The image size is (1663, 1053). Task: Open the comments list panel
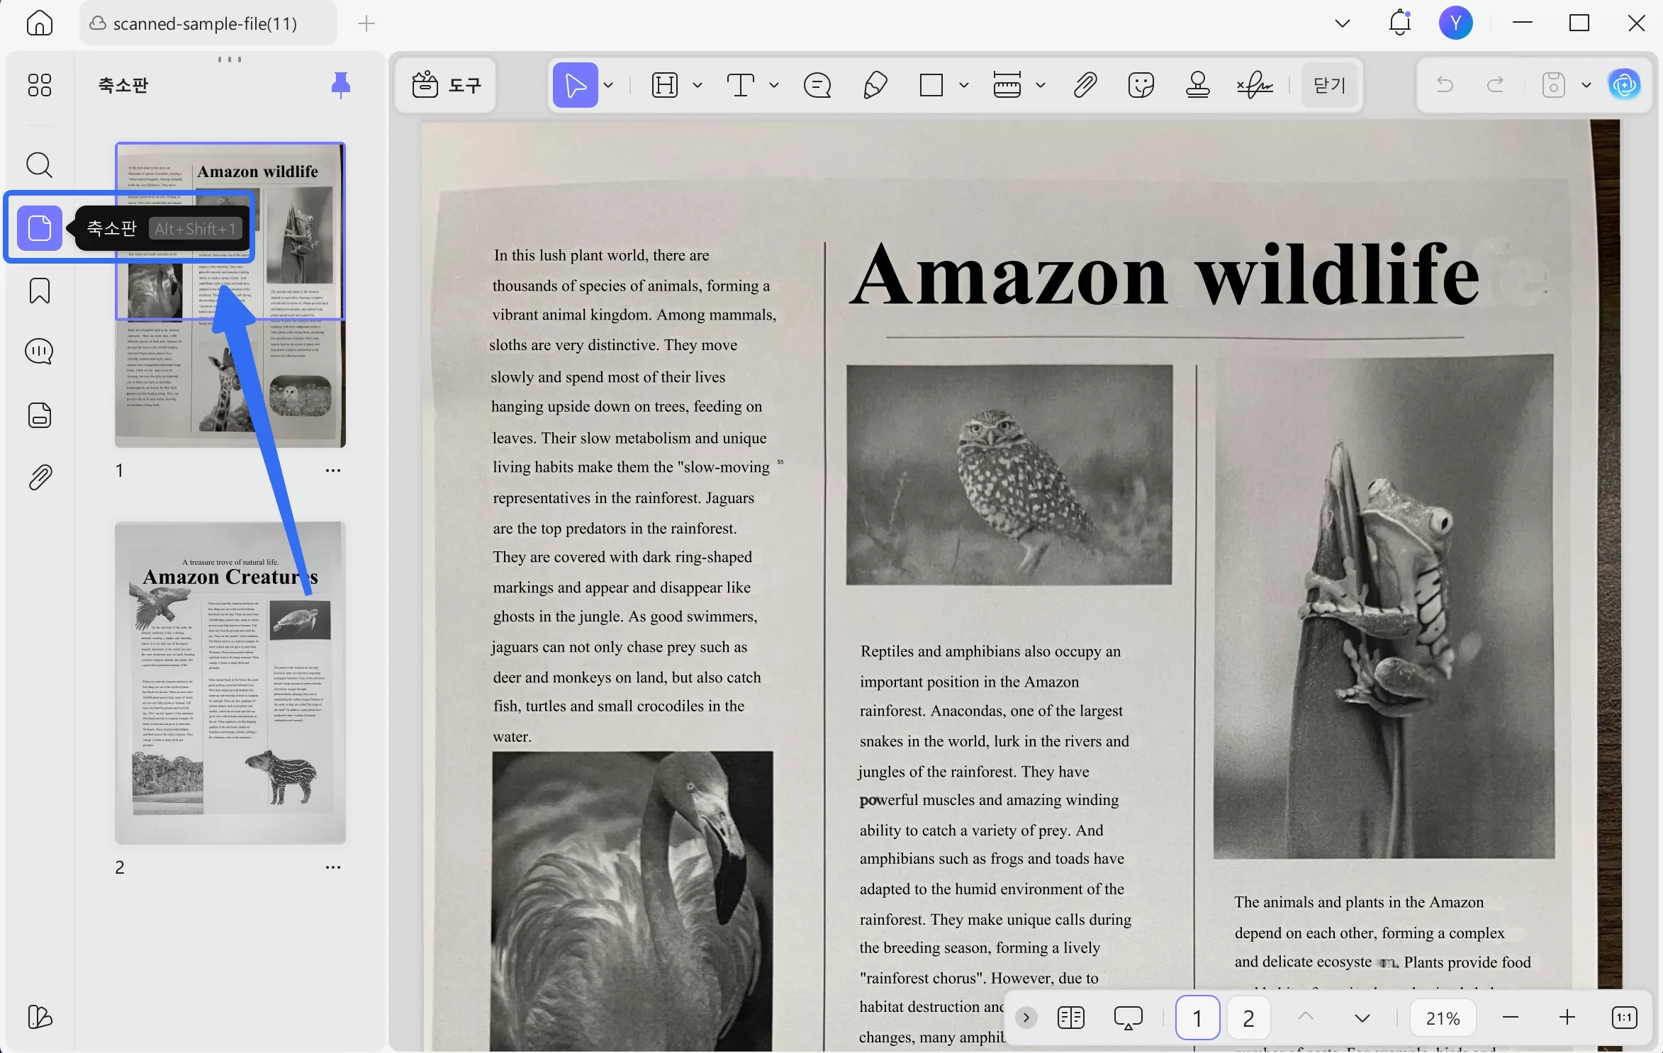pyautogui.click(x=39, y=351)
